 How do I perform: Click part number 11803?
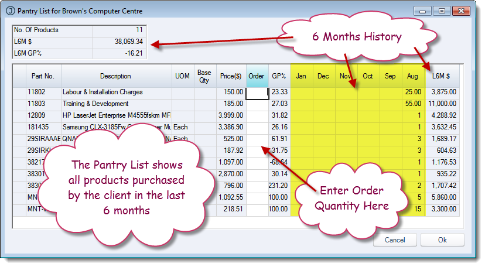[x=36, y=104]
